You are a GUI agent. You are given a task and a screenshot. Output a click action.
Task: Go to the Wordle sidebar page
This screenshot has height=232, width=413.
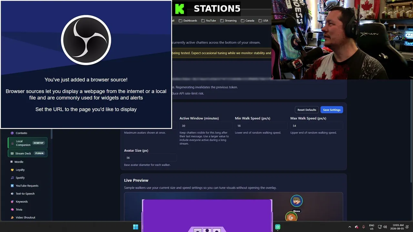point(27,162)
